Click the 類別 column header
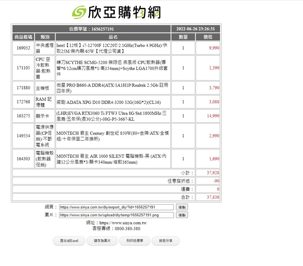The width and height of the screenshot is (303, 266). 45,37
